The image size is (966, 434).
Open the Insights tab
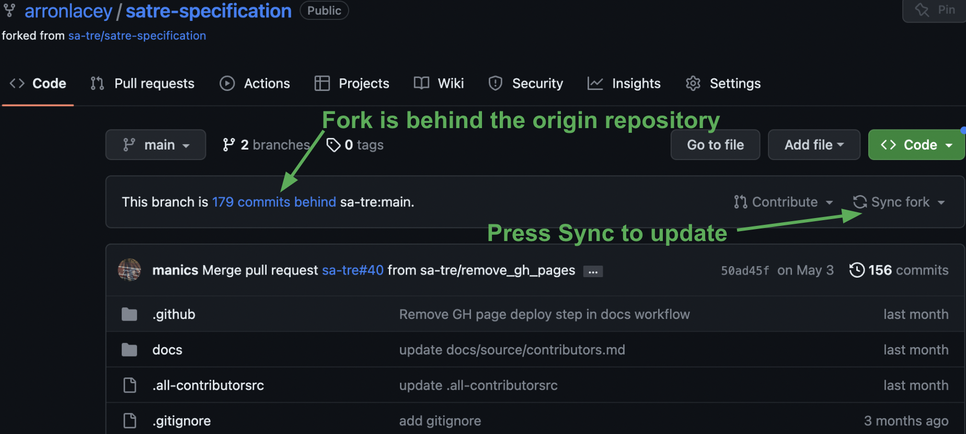[x=624, y=84]
